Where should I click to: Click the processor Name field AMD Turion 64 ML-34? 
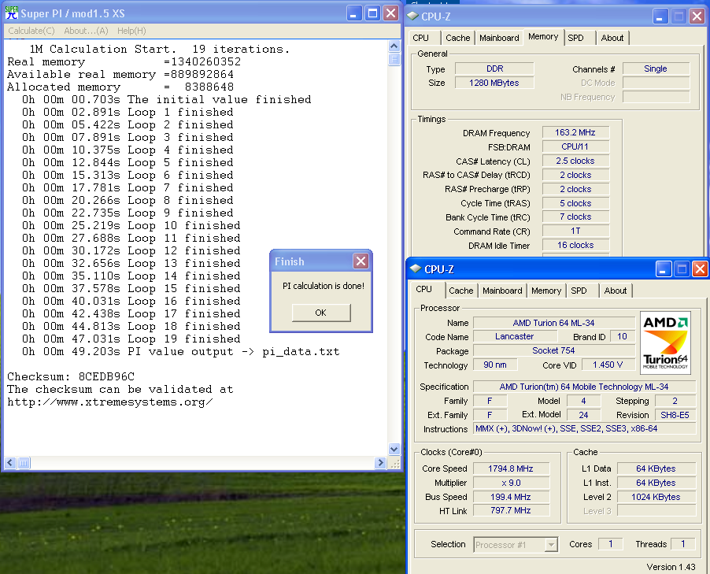click(x=554, y=323)
